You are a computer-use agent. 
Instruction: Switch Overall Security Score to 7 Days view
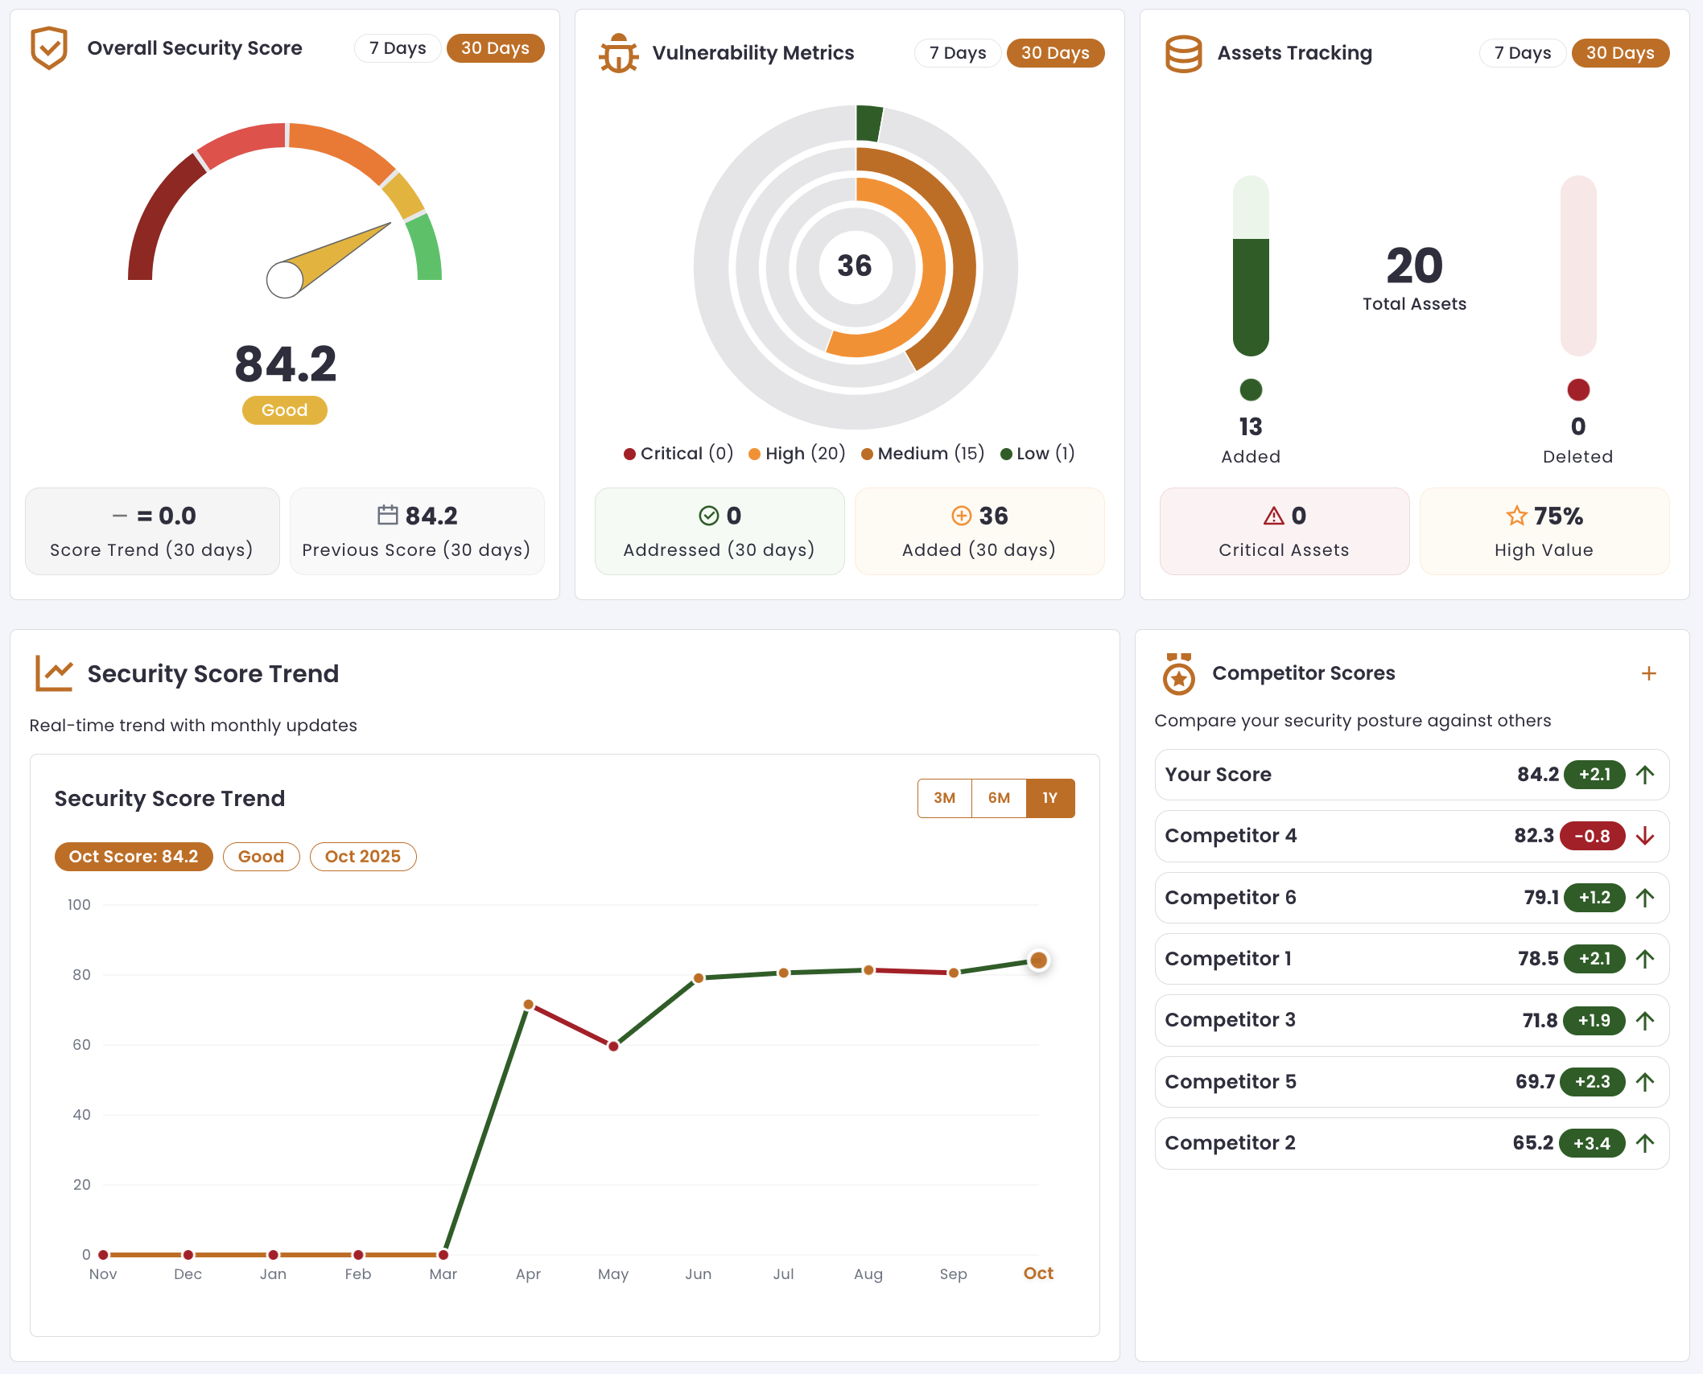[x=397, y=47]
